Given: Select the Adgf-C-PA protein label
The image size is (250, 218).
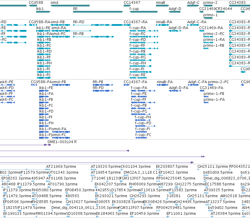Looking at the screenshot, I should (197, 82).
